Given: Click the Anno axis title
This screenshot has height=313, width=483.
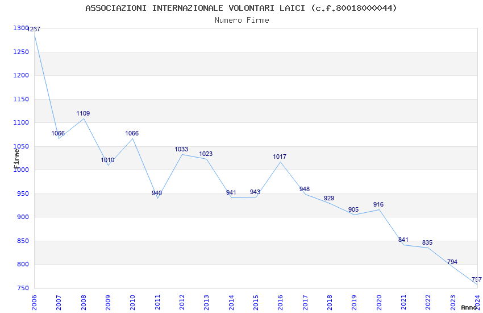Looking at the screenshot, I should [x=469, y=307].
